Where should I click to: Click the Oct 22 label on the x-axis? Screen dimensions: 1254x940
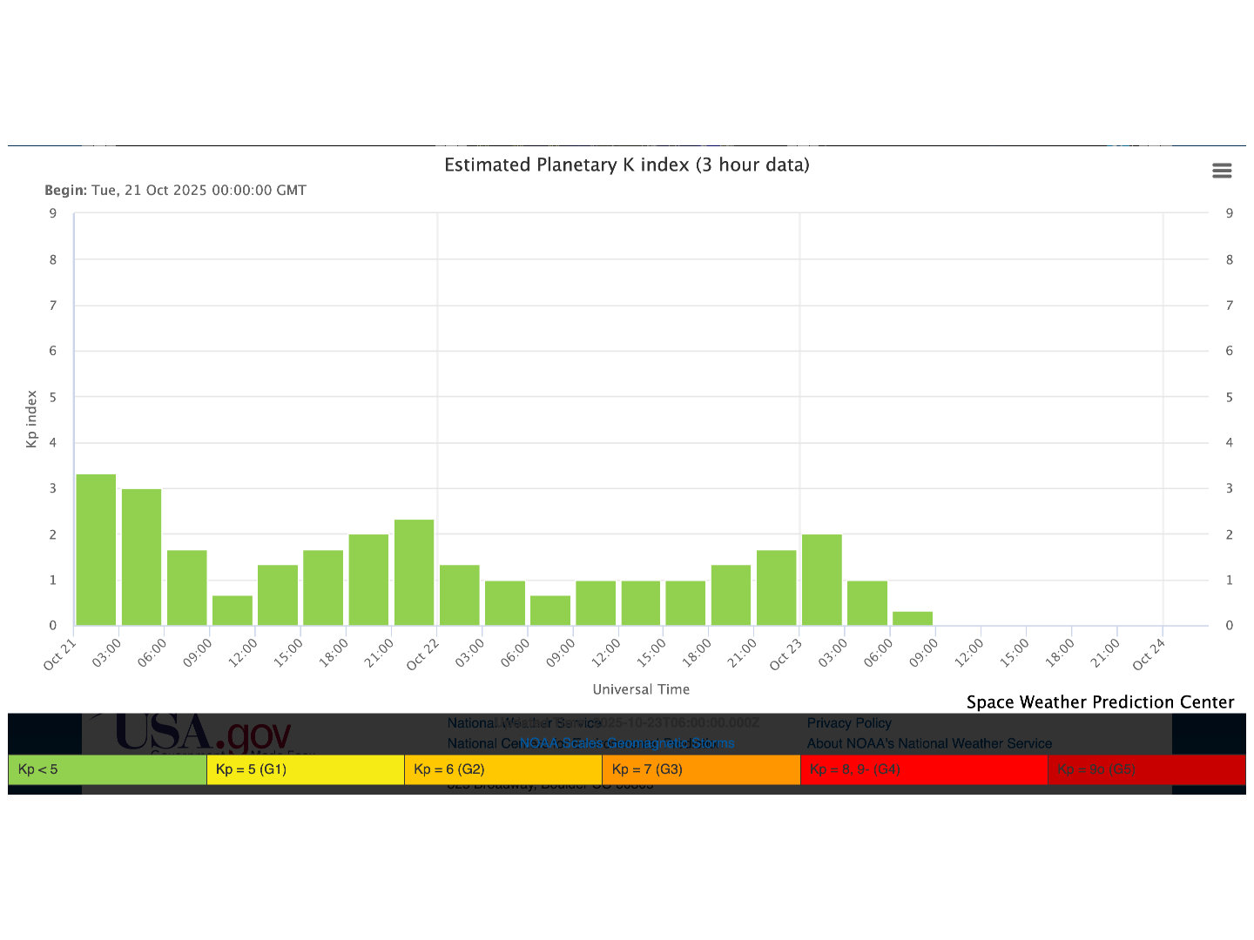(423, 655)
